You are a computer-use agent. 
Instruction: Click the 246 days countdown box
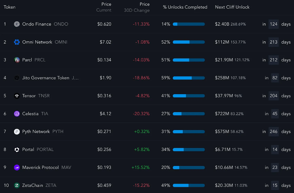274,132
